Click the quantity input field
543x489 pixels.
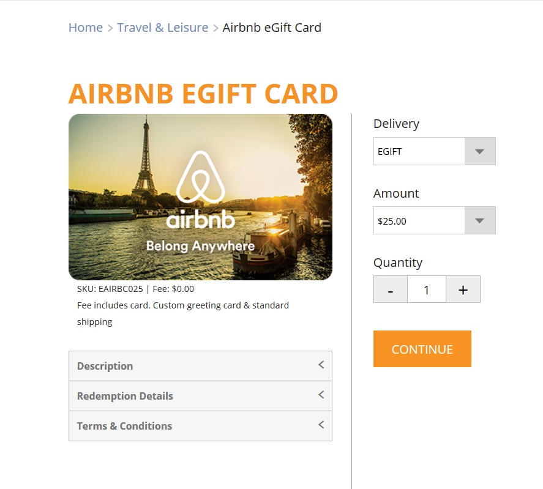[426, 289]
